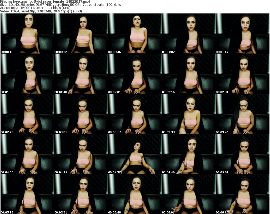Select the frame timestamped 00:03:45
Screen dimensions: 270x214
pos(243,114)
